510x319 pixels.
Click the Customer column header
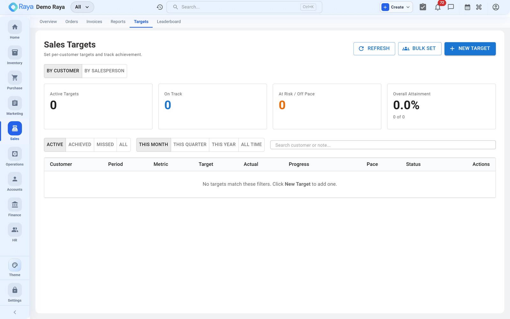(61, 164)
